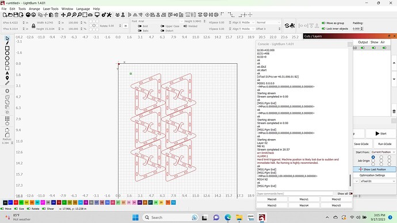Image resolution: width=397 pixels, height=223 pixels.
Task: Select the Ellipse tool
Action: tap(7, 53)
